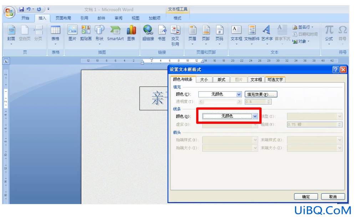Insert clip art (剪贴画)
355x219 pixels.
click(86, 34)
